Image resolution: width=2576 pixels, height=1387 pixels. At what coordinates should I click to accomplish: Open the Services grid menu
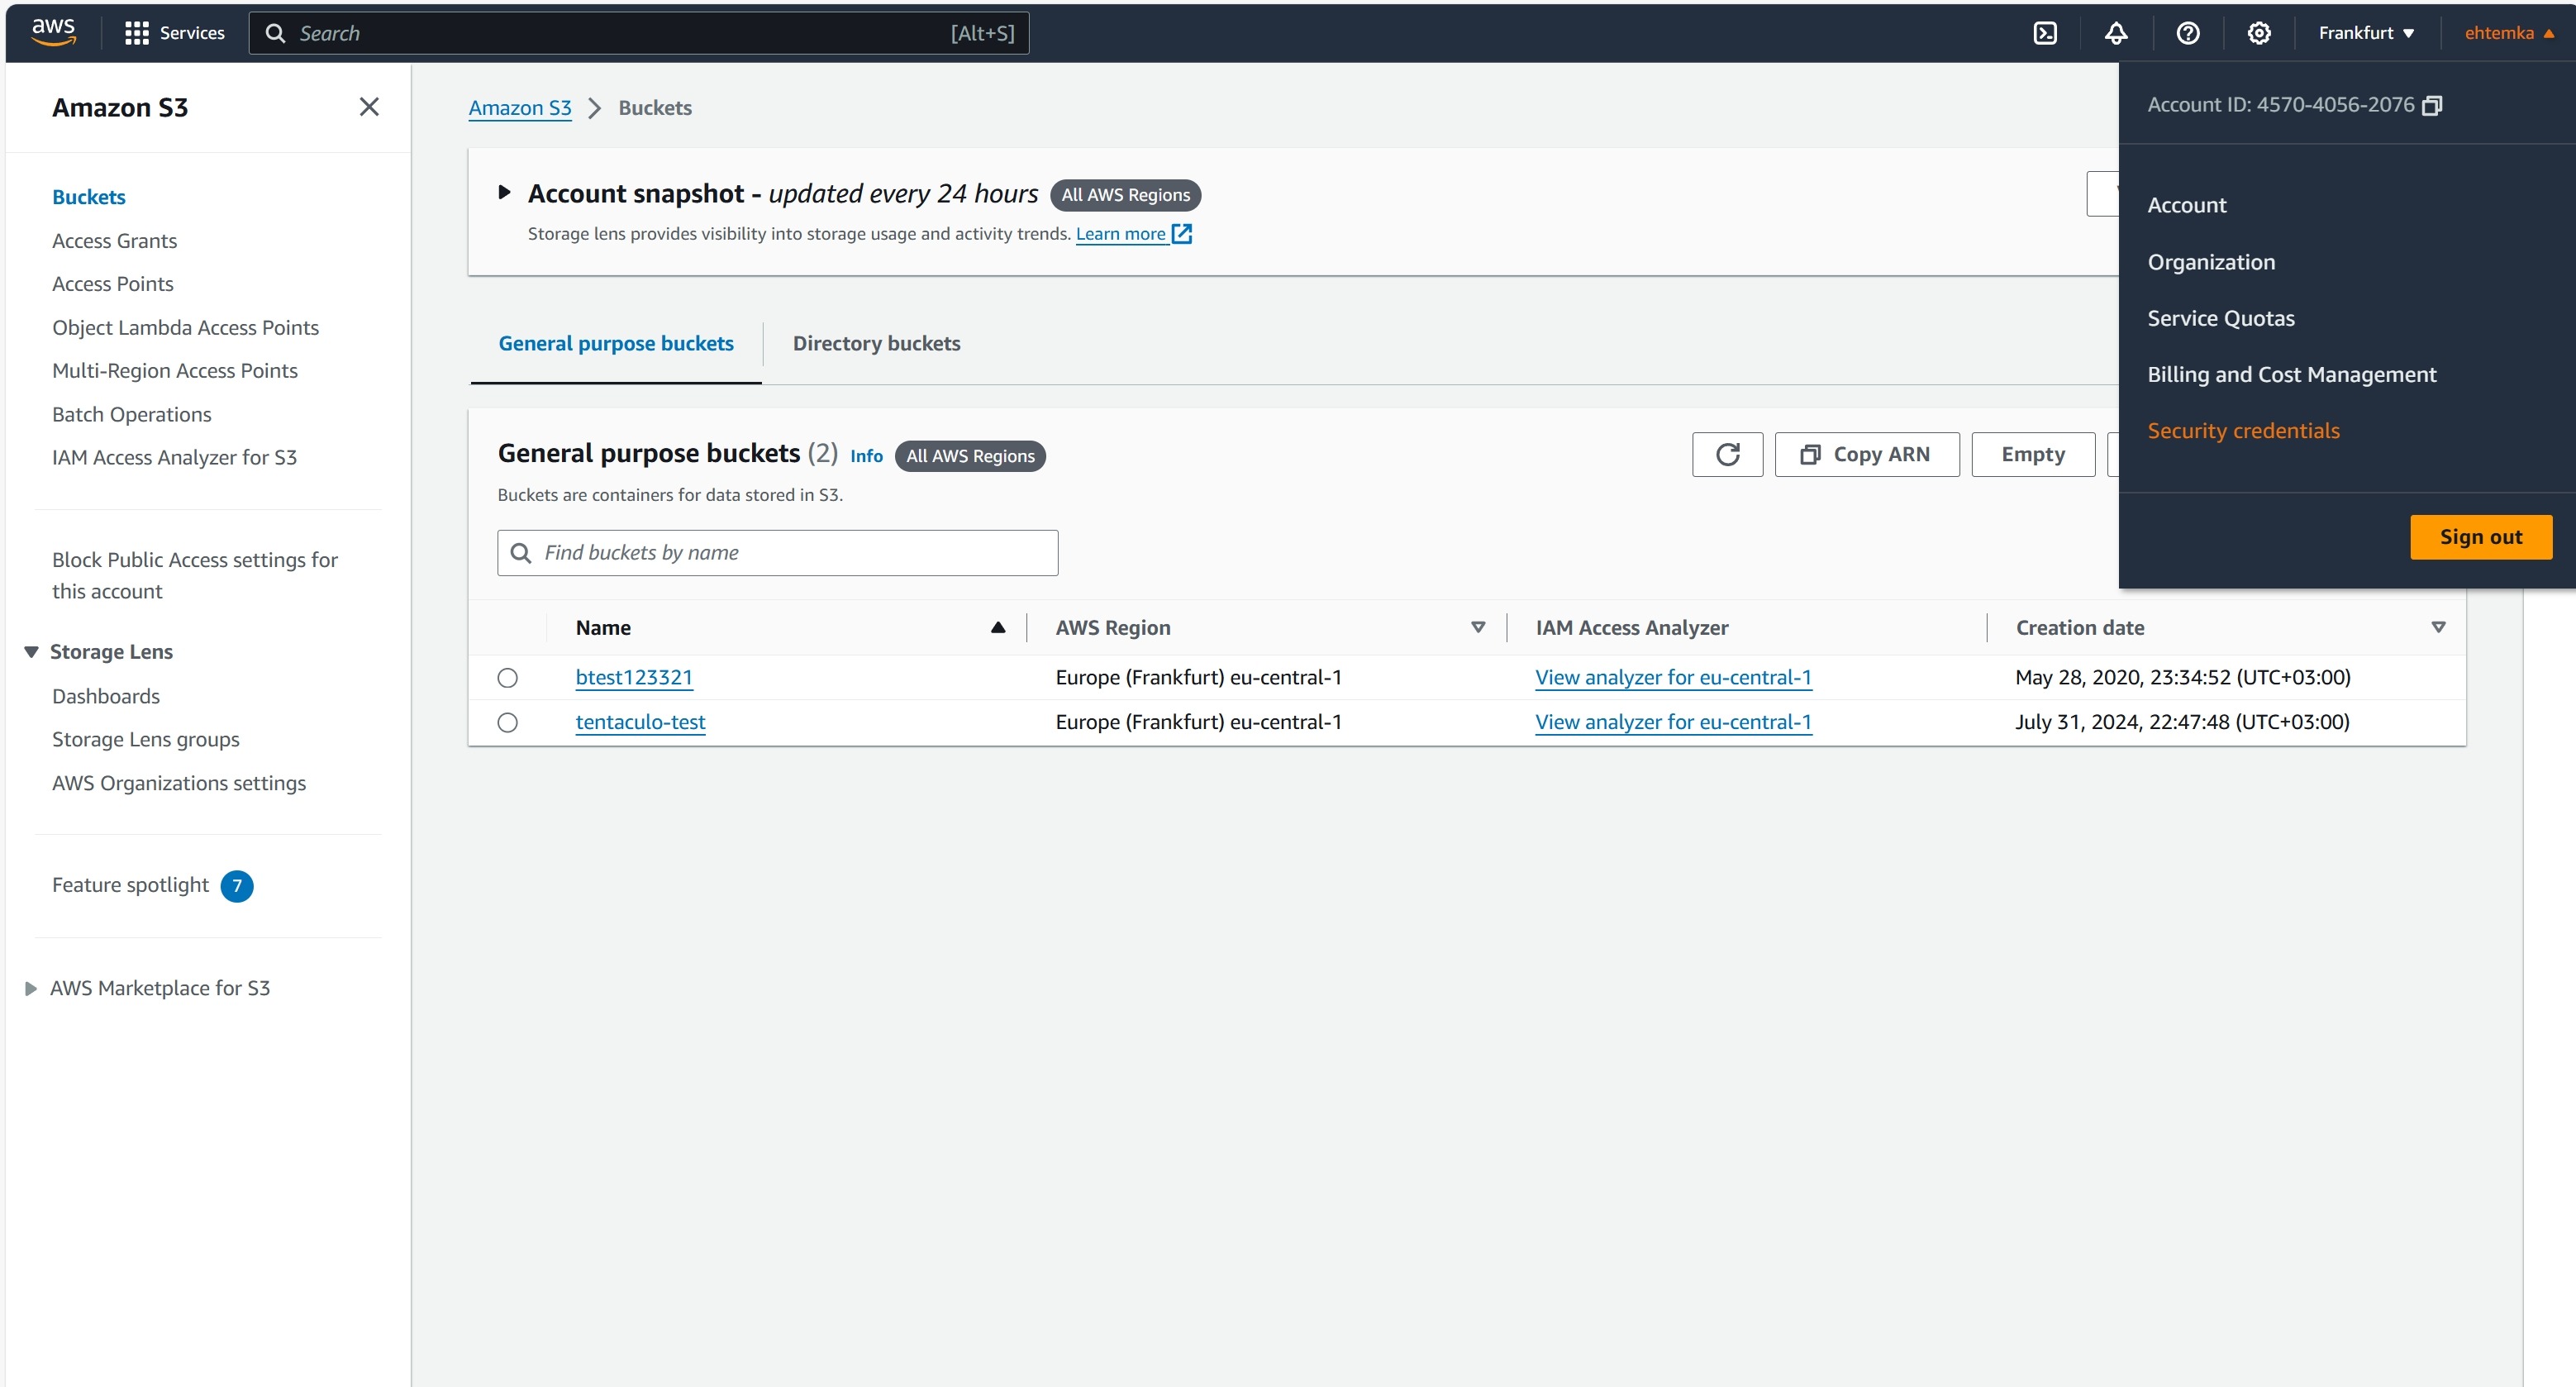pos(174,33)
